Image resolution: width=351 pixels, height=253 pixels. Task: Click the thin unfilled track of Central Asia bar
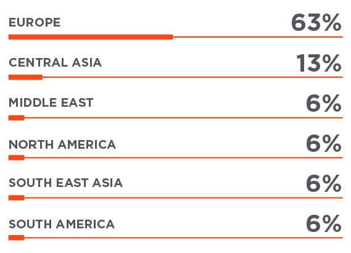192,77
